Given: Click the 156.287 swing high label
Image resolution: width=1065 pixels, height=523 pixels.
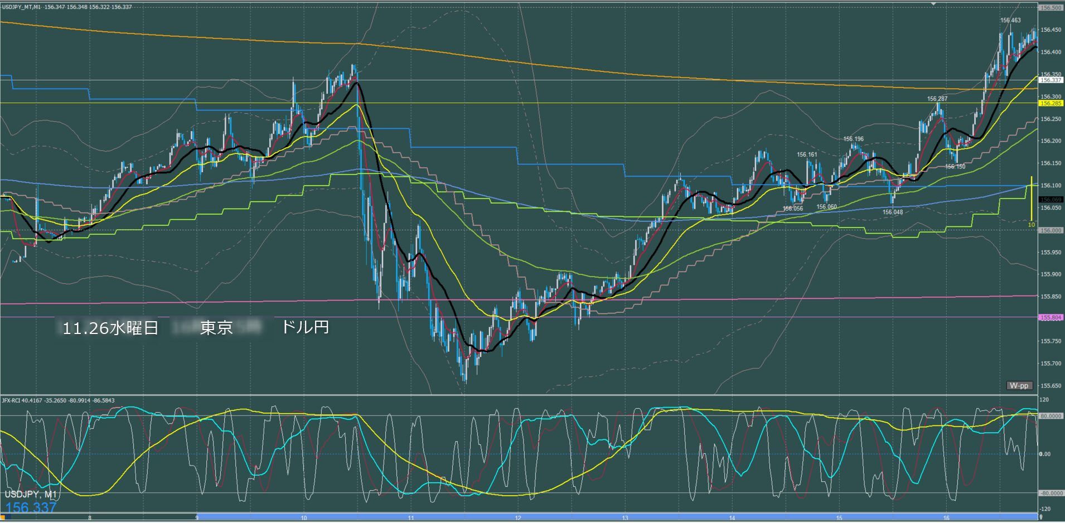Looking at the screenshot, I should pyautogui.click(x=937, y=99).
